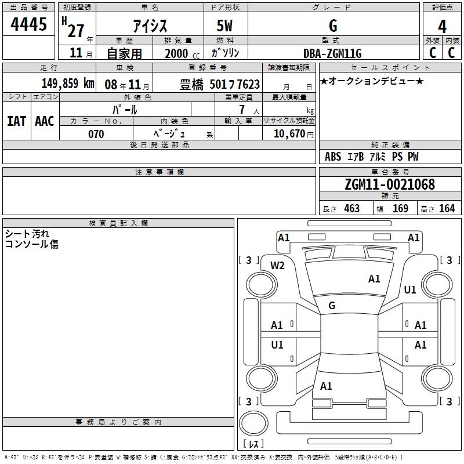
Task: Click car name アイシス
Action: [150, 26]
